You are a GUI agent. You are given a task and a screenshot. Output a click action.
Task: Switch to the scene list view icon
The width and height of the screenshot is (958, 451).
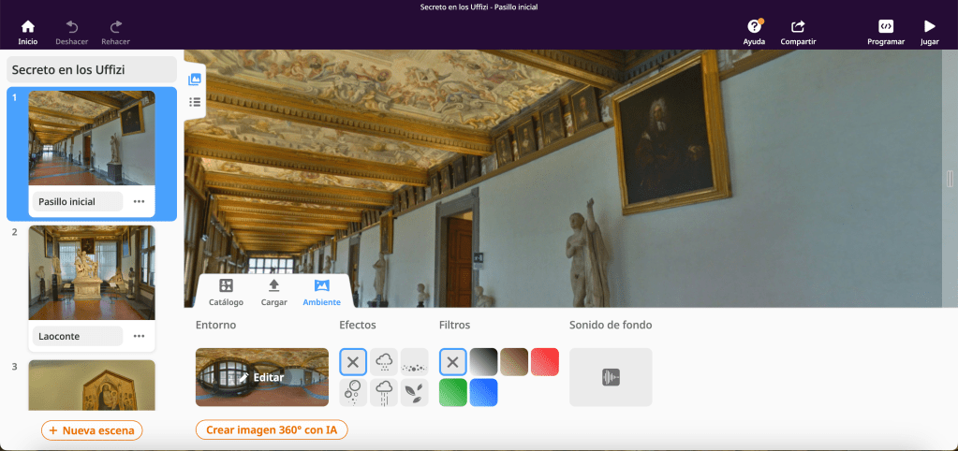(195, 102)
